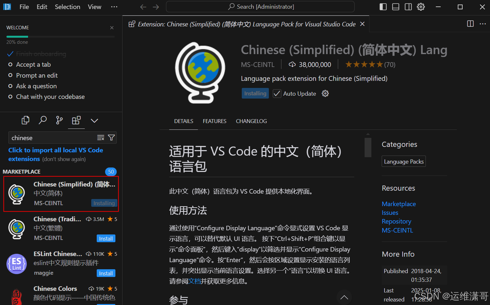Select Chinese (Simplified) extension in marketplace list
The width and height of the screenshot is (490, 305).
(x=61, y=194)
